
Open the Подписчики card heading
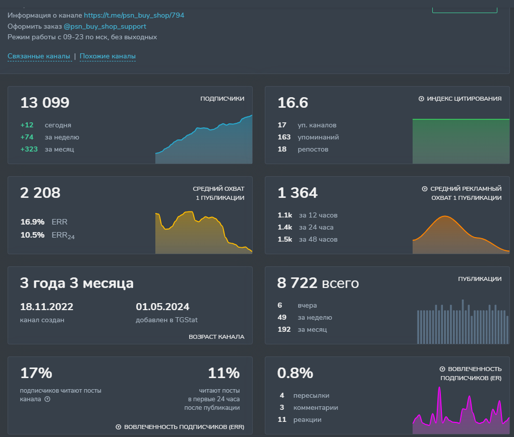[x=222, y=99]
